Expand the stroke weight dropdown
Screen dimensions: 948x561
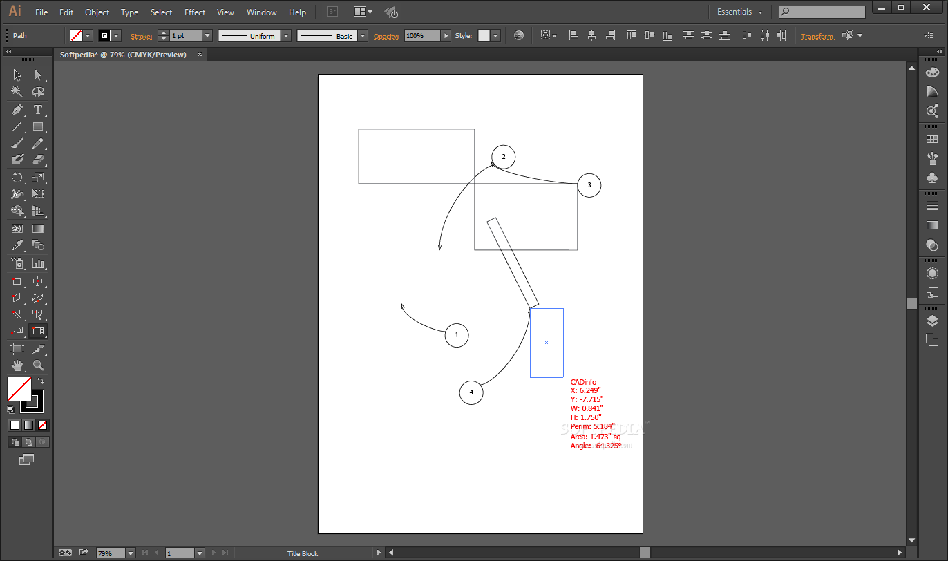(207, 35)
